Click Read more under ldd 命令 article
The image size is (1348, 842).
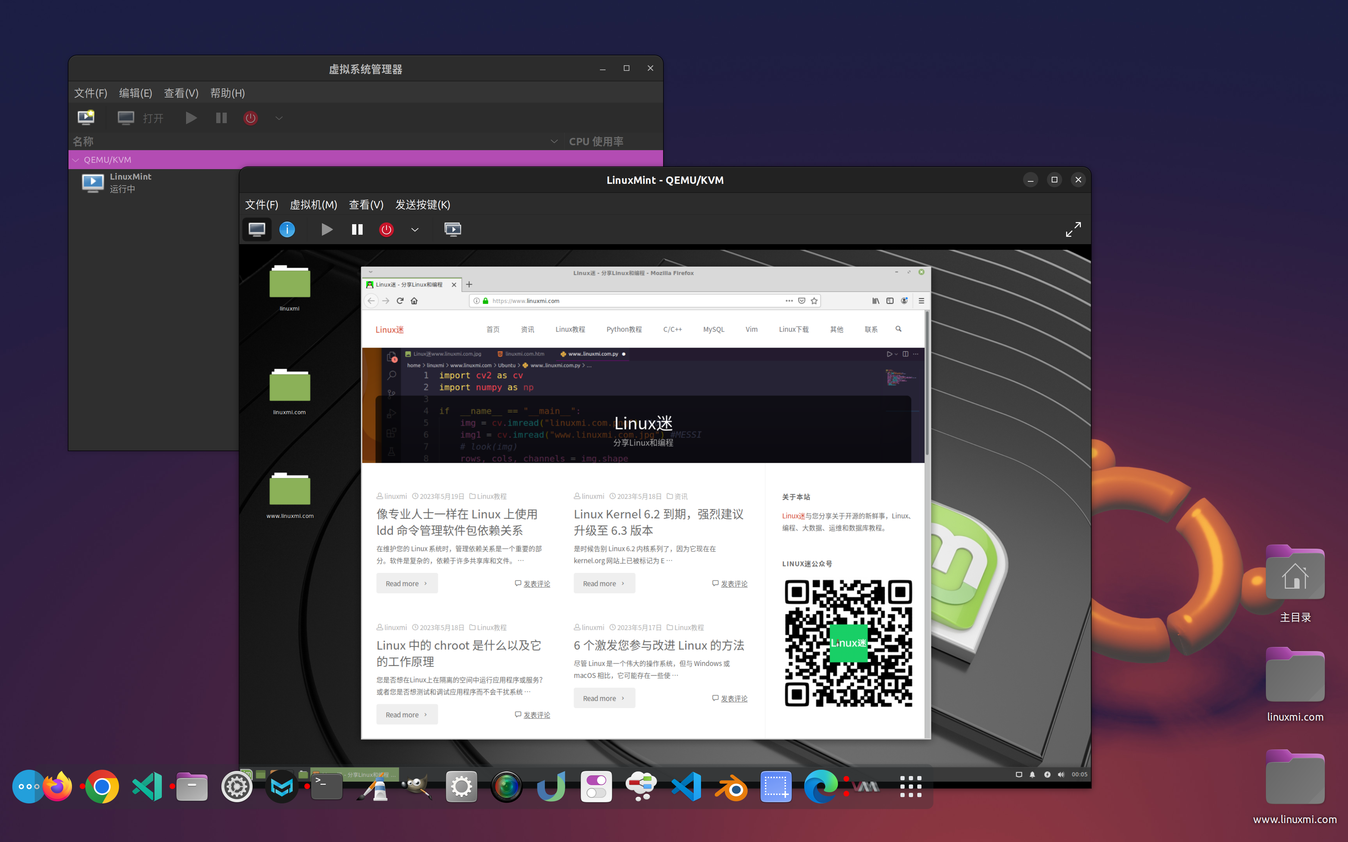pos(407,583)
